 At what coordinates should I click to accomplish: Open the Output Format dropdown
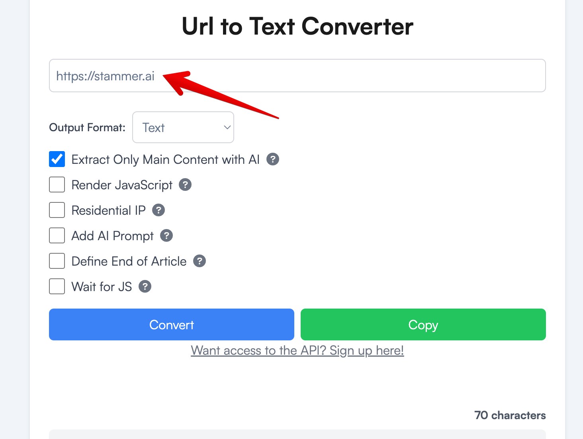(x=183, y=127)
